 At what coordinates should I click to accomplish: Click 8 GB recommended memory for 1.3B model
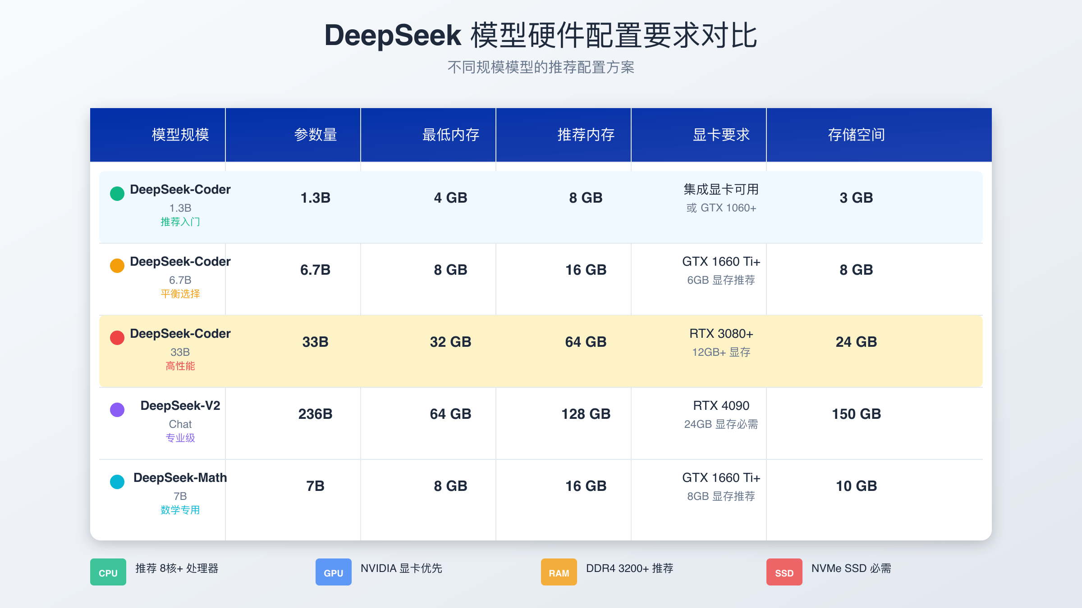(586, 198)
